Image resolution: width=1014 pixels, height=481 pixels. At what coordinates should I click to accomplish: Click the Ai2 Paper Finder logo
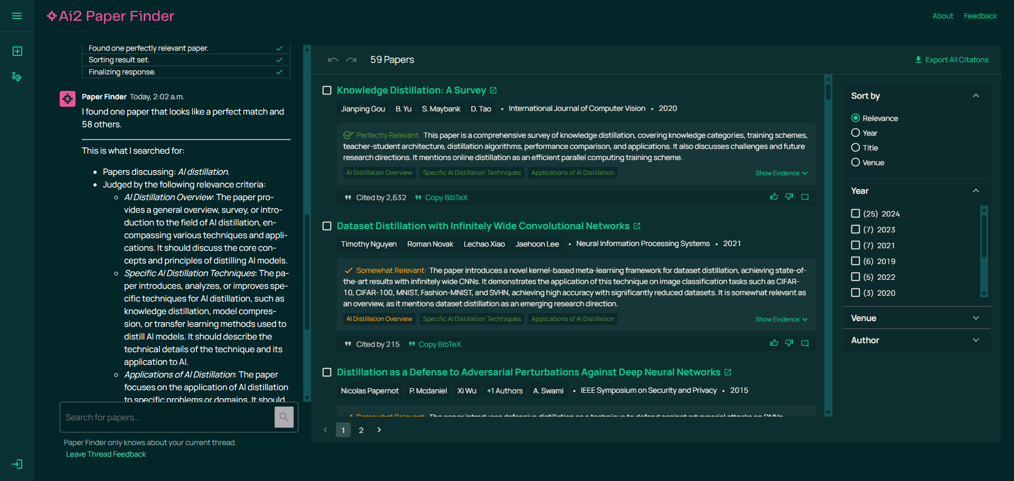111,16
